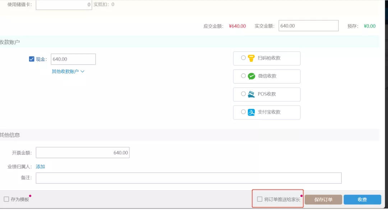The width and height of the screenshot is (388, 210).
Task: Click the 保存订单 button
Action: pos(323,200)
